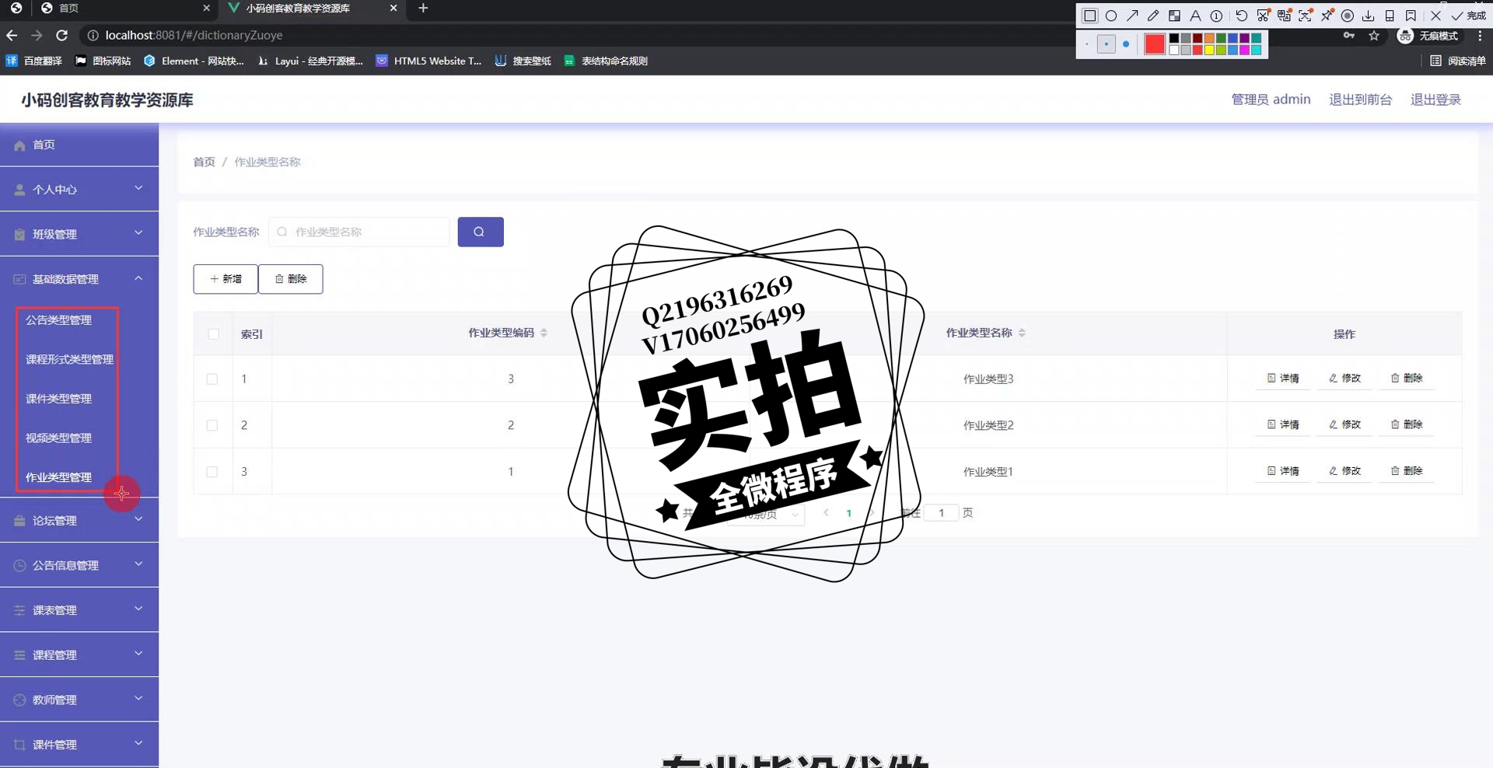Expand the 课表管理 sidebar menu
Screen dimensions: 1493x768
click(x=79, y=610)
